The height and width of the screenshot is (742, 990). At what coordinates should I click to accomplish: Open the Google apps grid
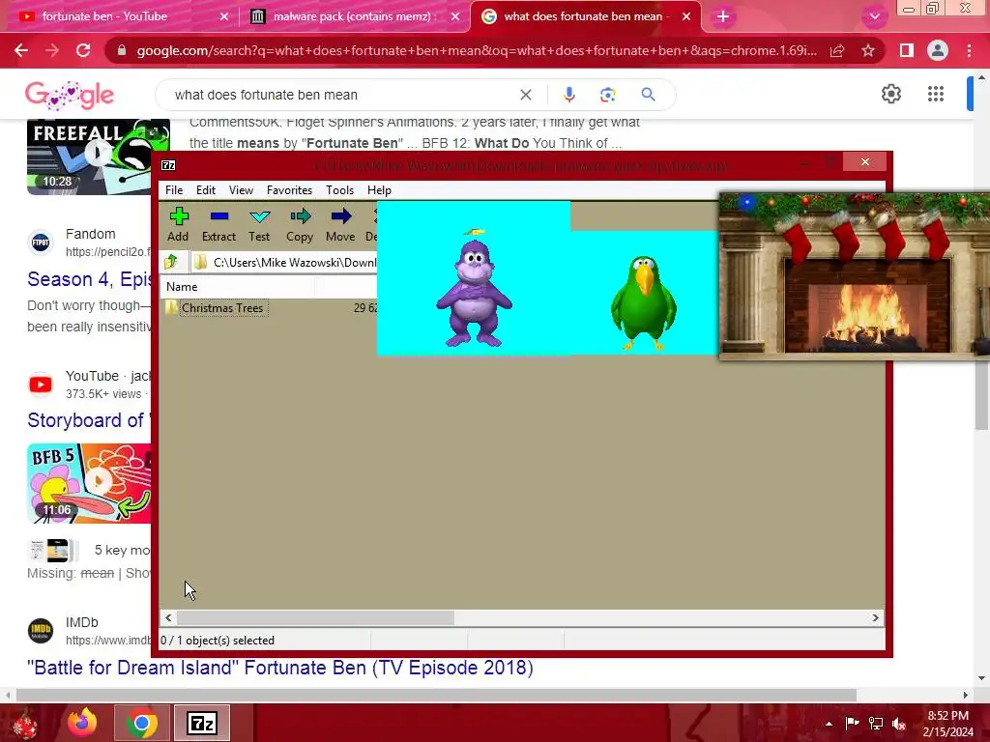click(x=936, y=95)
